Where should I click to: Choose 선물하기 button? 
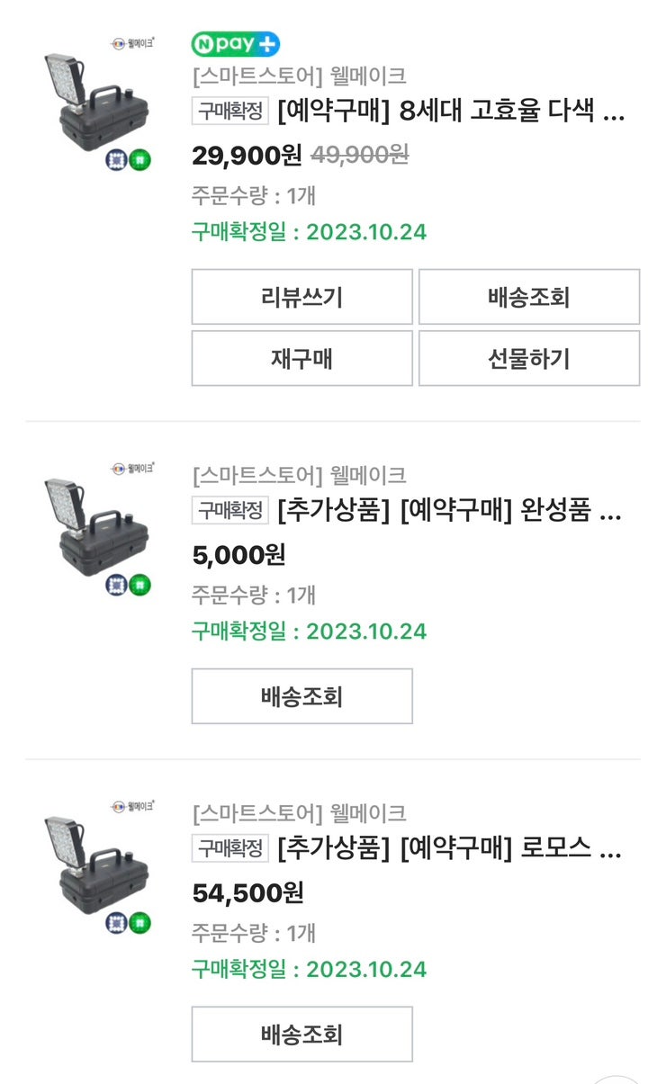[x=529, y=358]
